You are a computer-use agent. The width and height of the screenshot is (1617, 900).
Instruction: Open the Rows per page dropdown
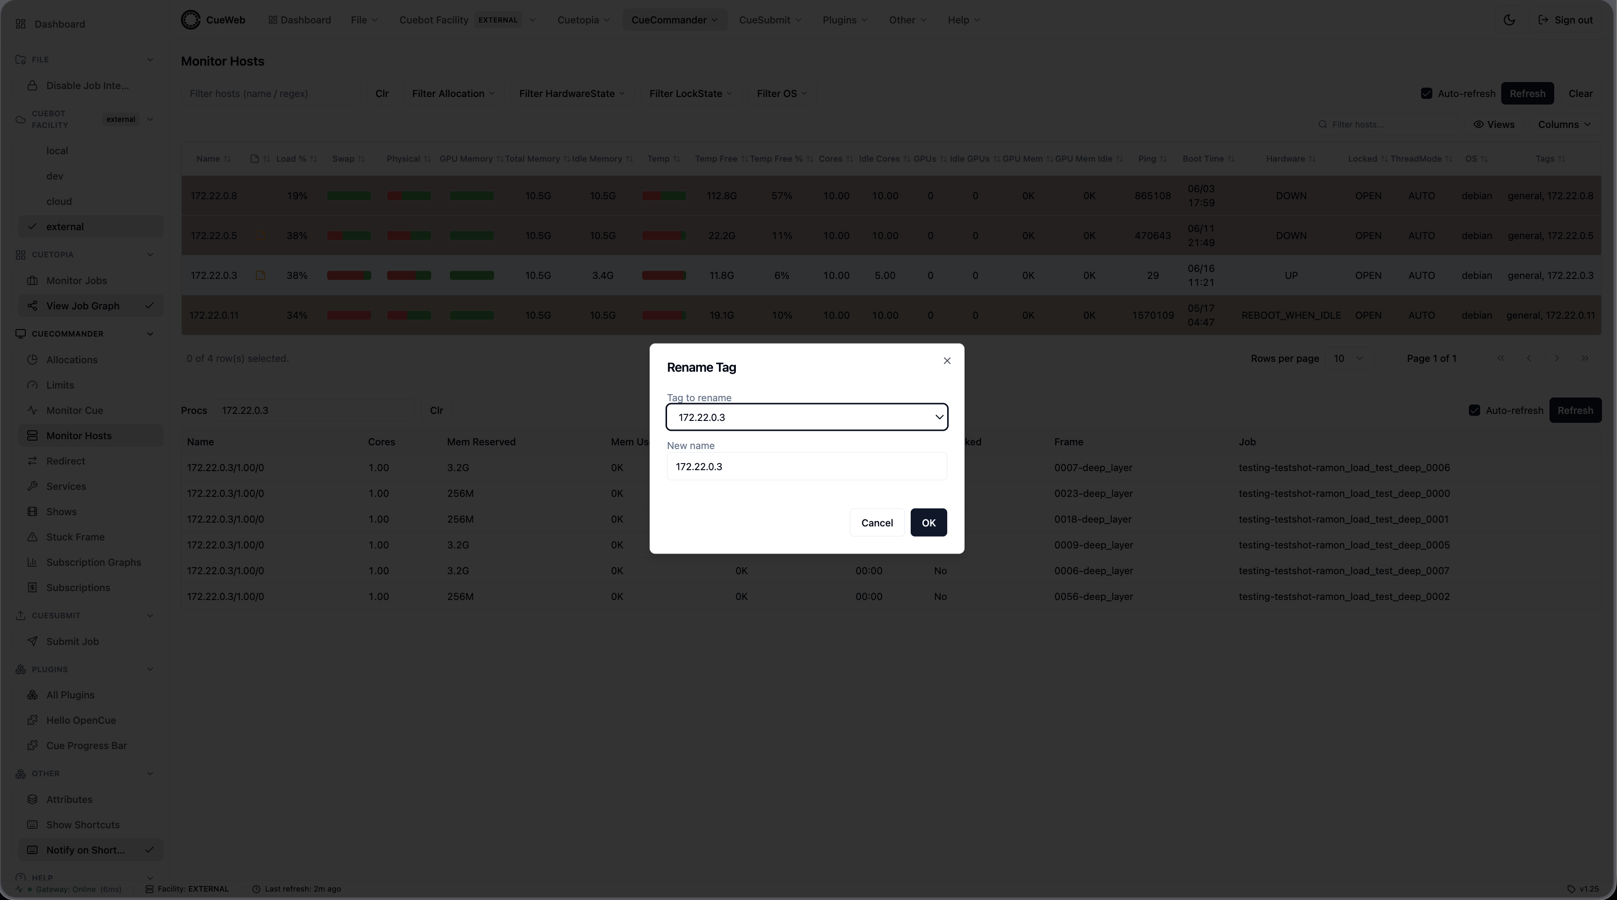coord(1348,359)
